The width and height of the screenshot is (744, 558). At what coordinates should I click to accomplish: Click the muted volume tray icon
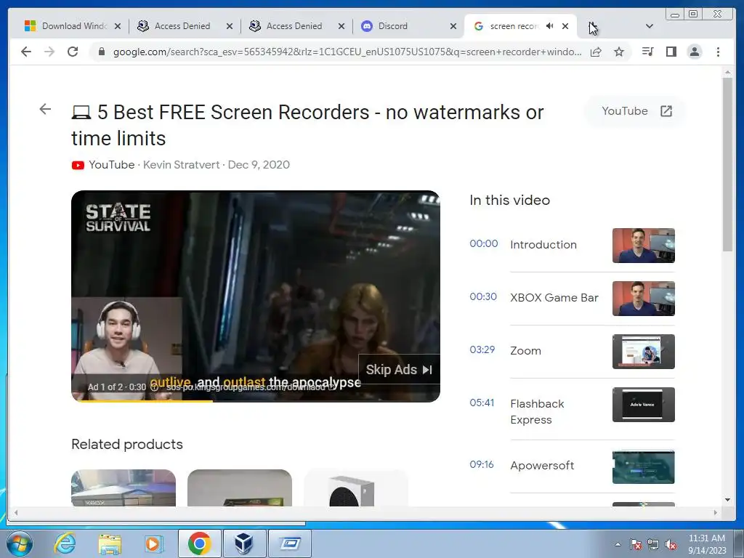tap(671, 544)
